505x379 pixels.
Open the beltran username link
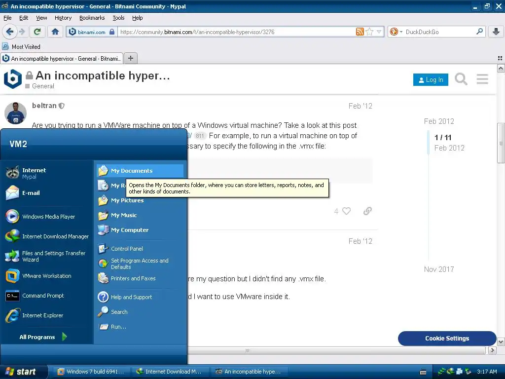tap(44, 106)
